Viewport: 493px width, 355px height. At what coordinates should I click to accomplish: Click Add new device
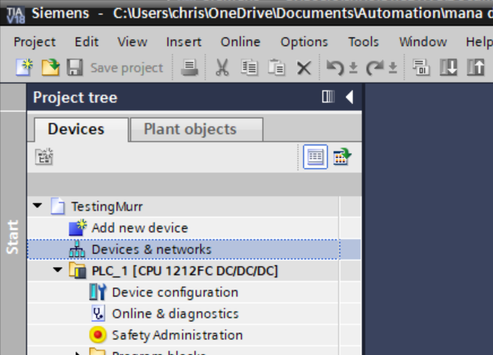coord(139,228)
